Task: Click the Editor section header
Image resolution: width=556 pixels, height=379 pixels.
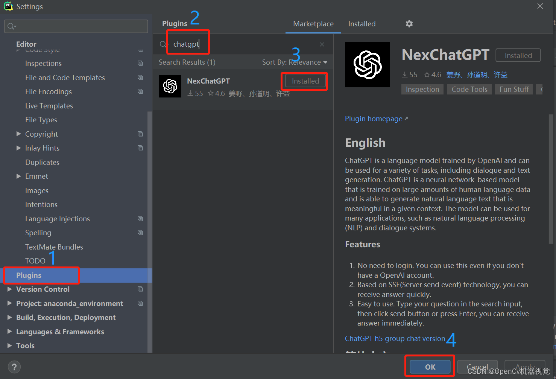Action: click(x=26, y=44)
